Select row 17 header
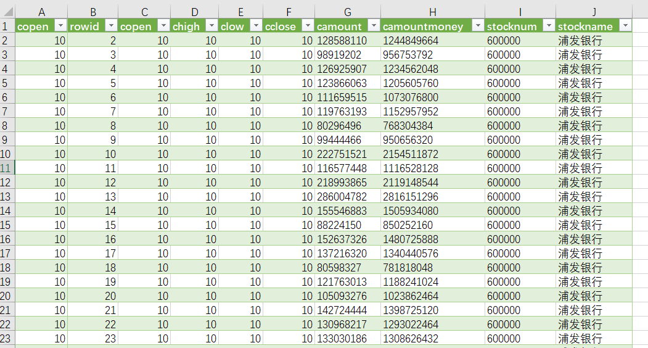This screenshot has width=648, height=348. pos(7,253)
